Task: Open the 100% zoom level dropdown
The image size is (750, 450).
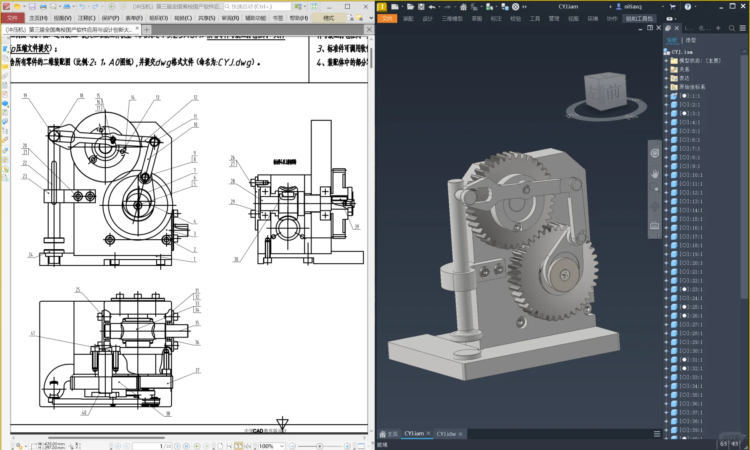Action: click(x=282, y=446)
